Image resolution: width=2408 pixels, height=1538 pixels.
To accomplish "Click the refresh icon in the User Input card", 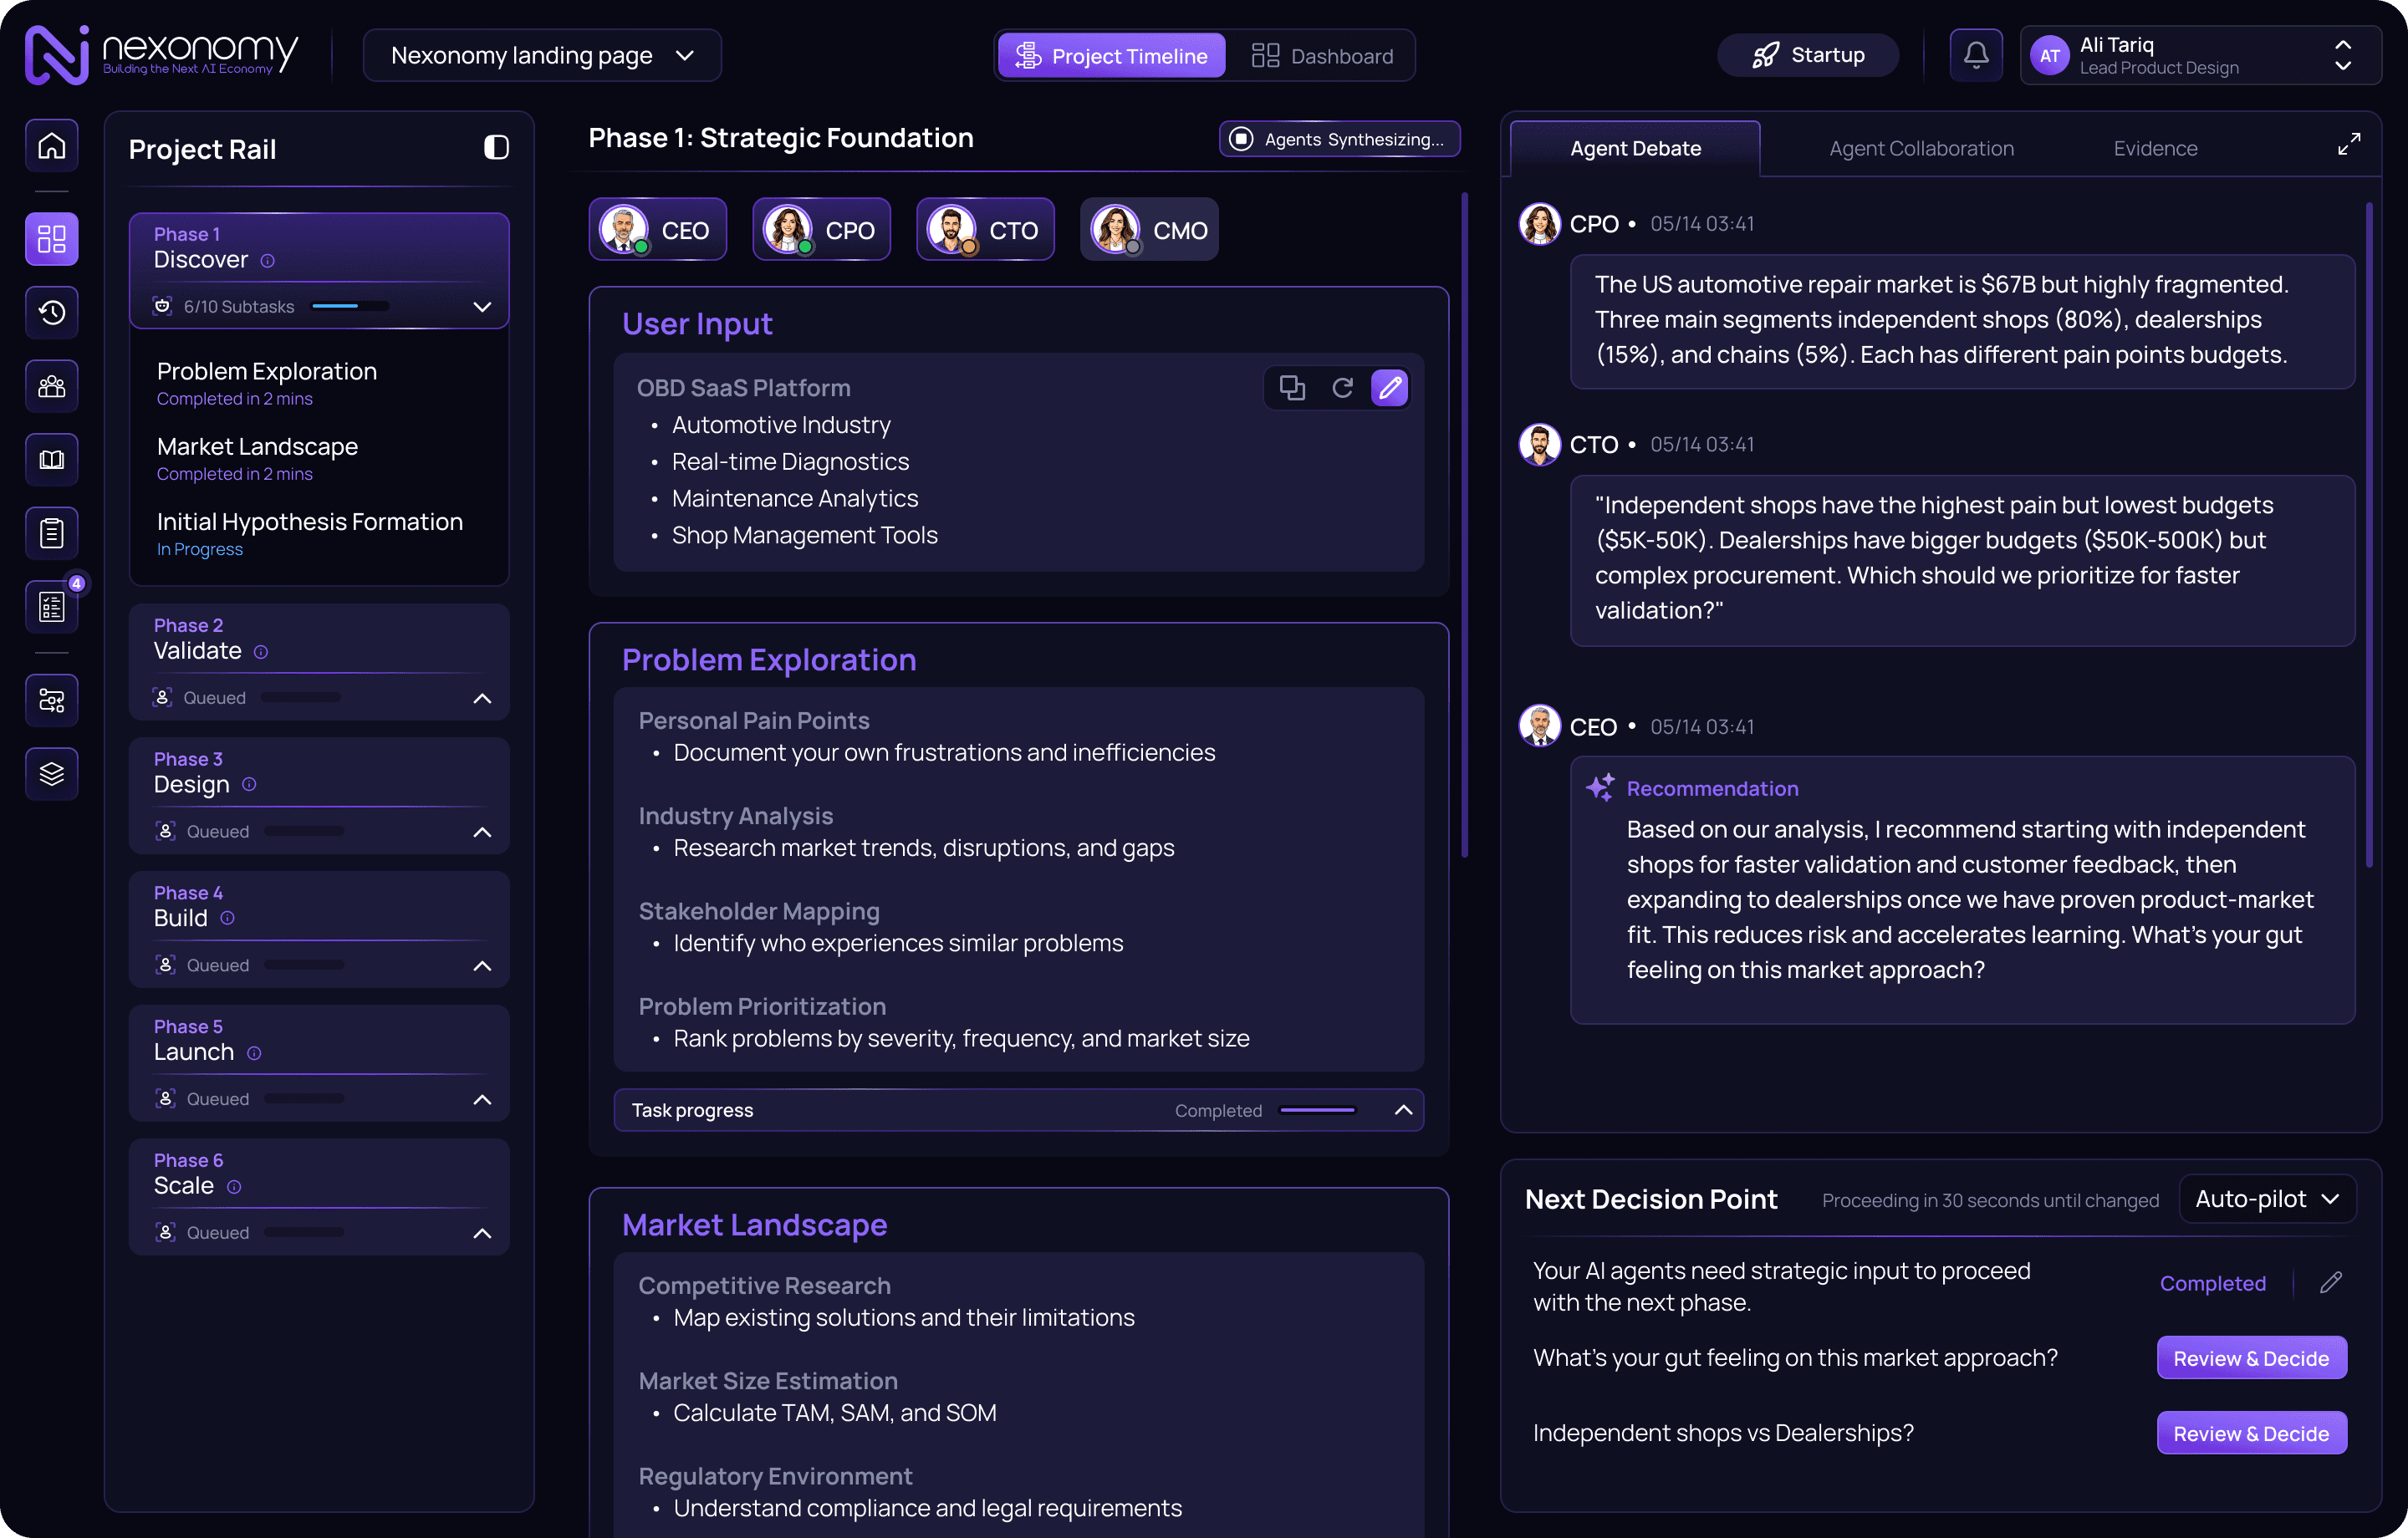I will [1342, 388].
